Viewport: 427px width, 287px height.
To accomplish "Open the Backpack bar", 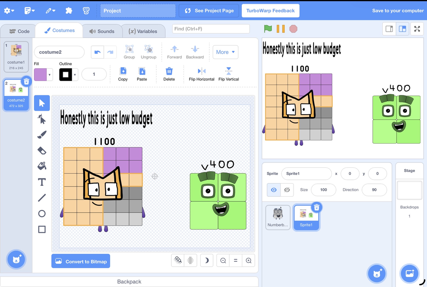I will 129,282.
